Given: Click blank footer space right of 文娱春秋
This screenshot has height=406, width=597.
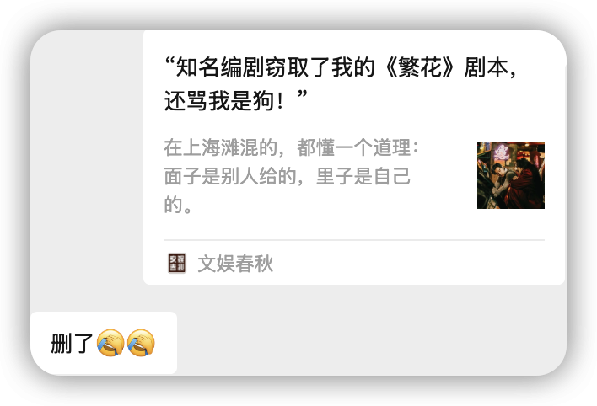Looking at the screenshot, I should [409, 264].
